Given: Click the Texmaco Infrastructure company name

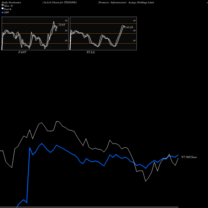Looking at the screenshot, I should [x=126, y=2].
